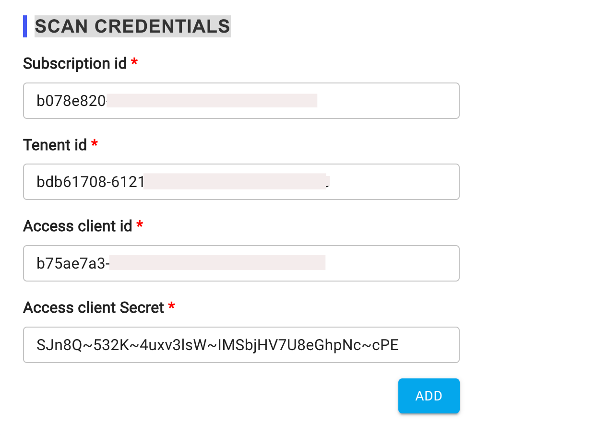
Task: Click the Tenent id label
Action: (55, 144)
